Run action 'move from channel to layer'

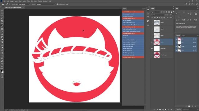(x=133, y=40)
